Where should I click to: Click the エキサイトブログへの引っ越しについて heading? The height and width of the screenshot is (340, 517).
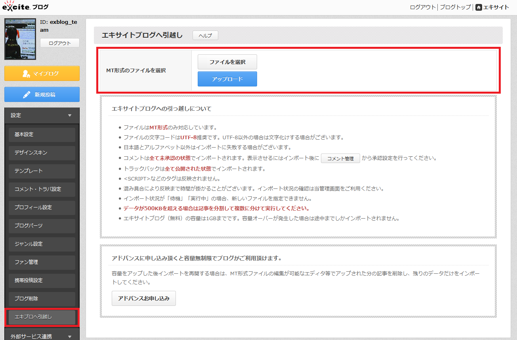[162, 108]
